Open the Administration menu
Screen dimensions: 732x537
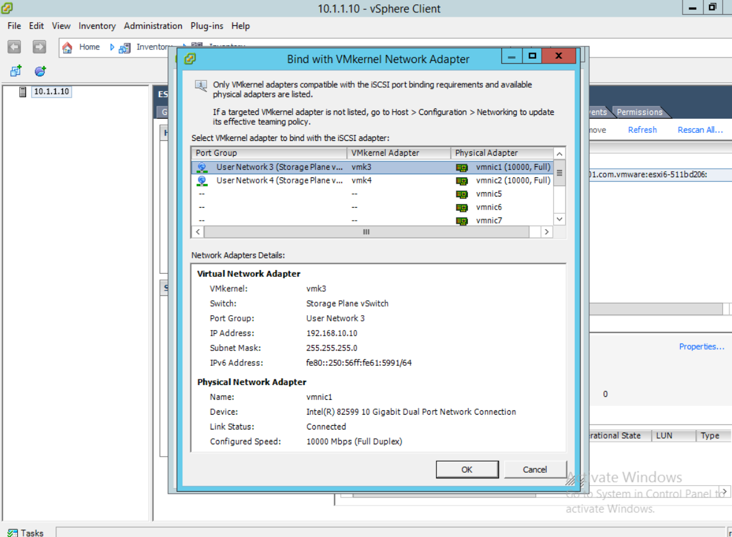(x=153, y=26)
